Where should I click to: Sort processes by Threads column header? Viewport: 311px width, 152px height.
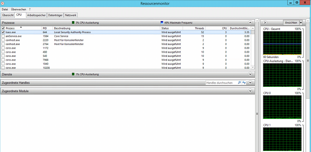coord(199,28)
